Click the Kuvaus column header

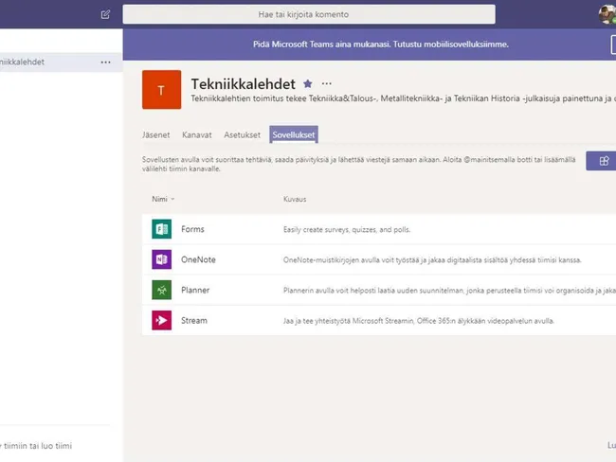click(x=295, y=199)
